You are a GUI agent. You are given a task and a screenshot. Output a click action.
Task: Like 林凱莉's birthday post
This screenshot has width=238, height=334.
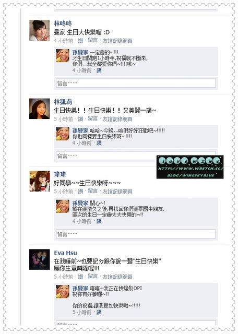(x=80, y=119)
